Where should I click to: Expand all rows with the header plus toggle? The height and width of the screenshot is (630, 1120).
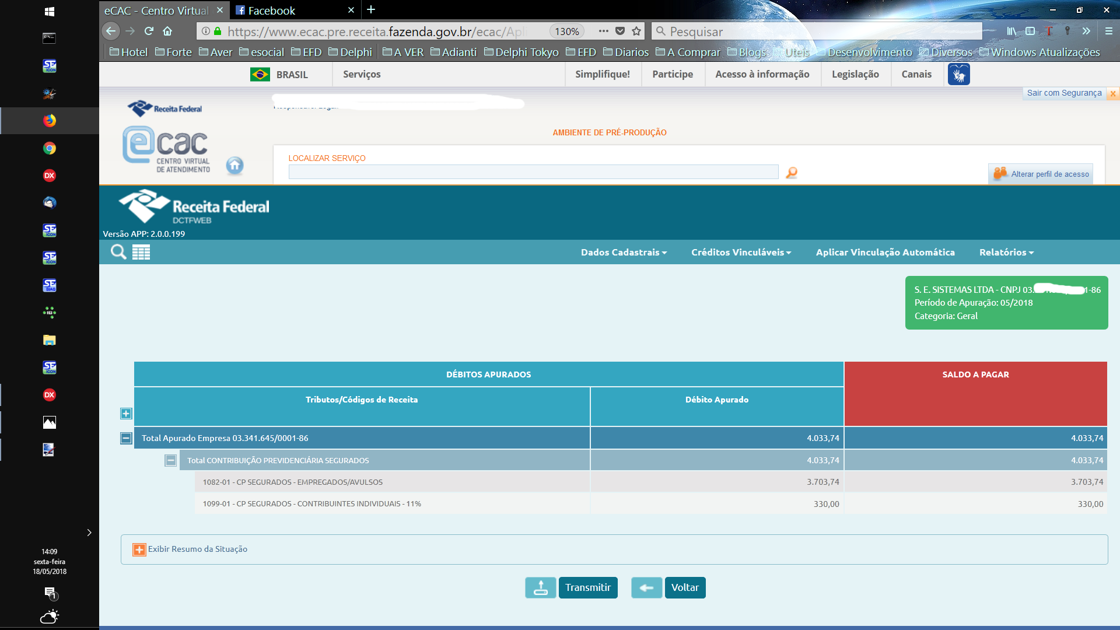(126, 414)
